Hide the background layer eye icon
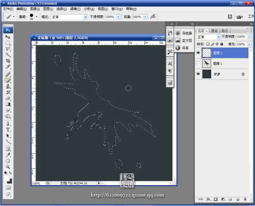This screenshot has height=206, width=255. tap(198, 74)
